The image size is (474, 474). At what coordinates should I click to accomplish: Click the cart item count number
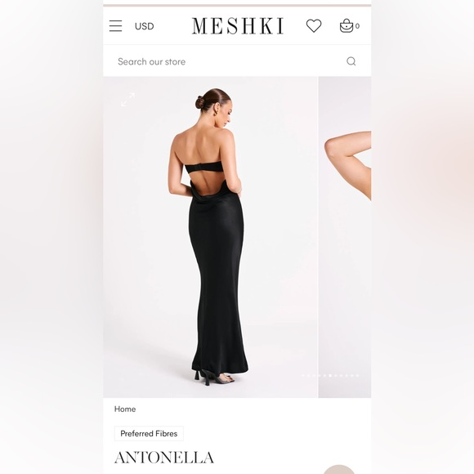[x=358, y=26]
